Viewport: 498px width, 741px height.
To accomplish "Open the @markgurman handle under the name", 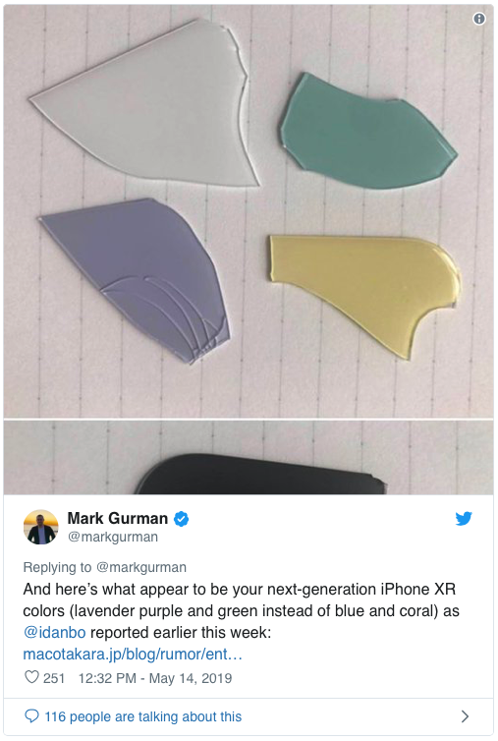I will point(113,537).
